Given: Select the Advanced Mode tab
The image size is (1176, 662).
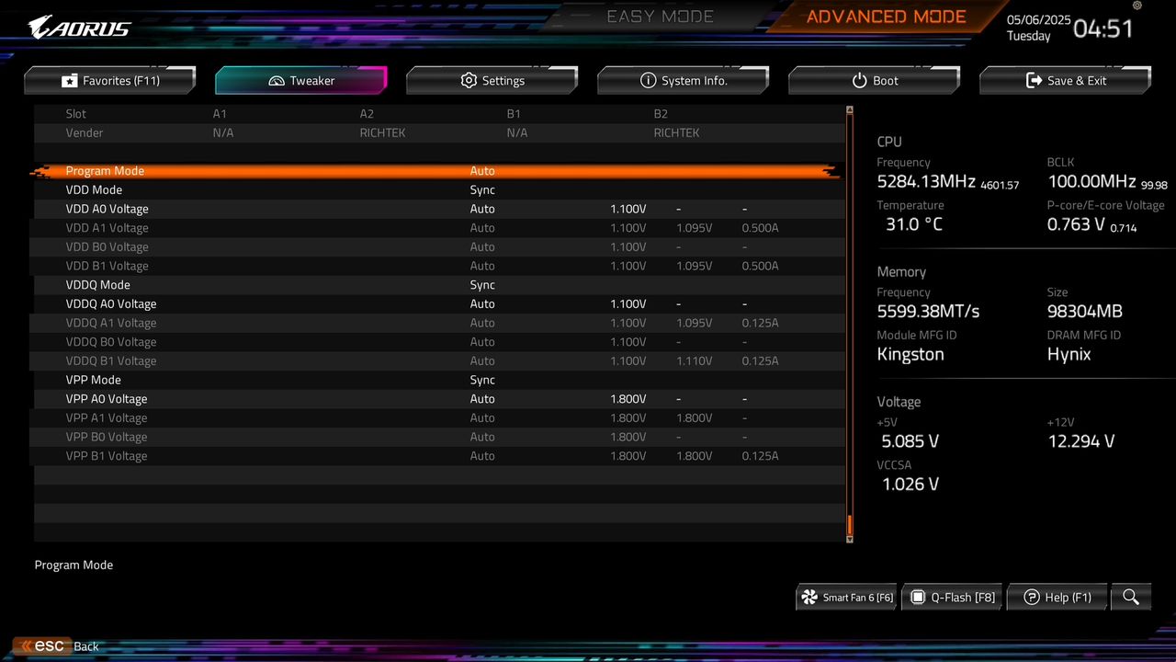Looking at the screenshot, I should (x=886, y=16).
